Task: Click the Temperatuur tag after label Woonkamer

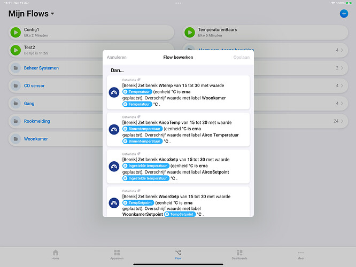Action: (137, 104)
